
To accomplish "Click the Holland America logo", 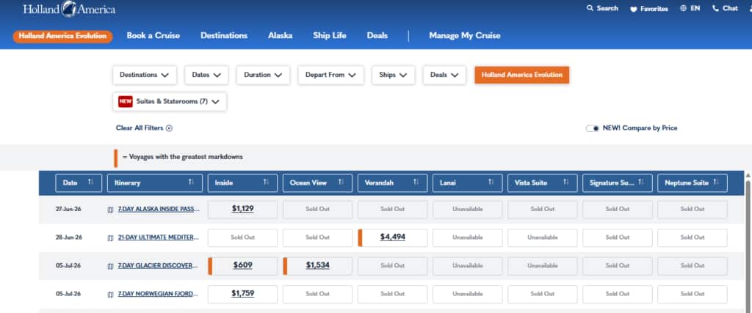I will pyautogui.click(x=70, y=9).
